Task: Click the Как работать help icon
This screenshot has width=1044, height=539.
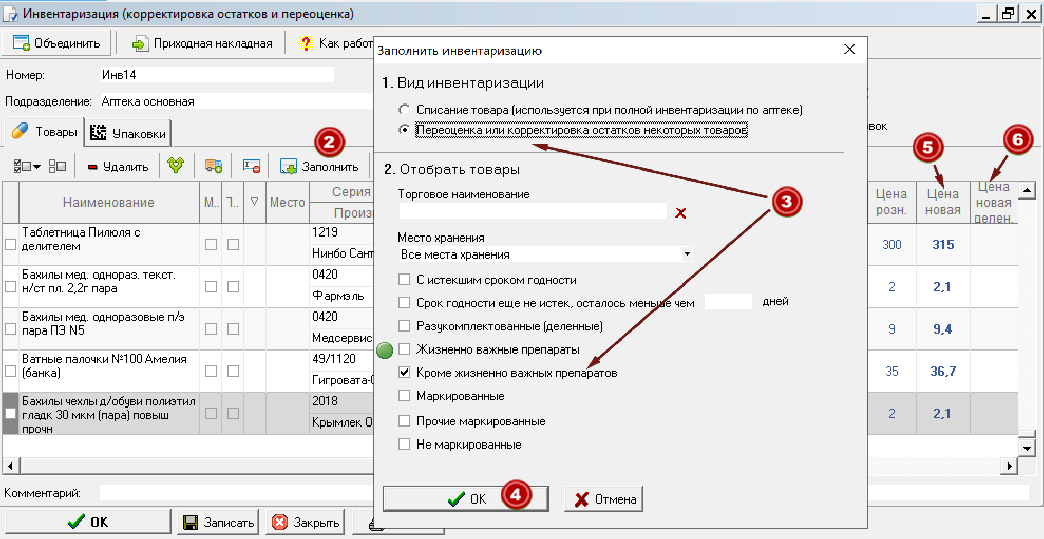Action: point(304,43)
